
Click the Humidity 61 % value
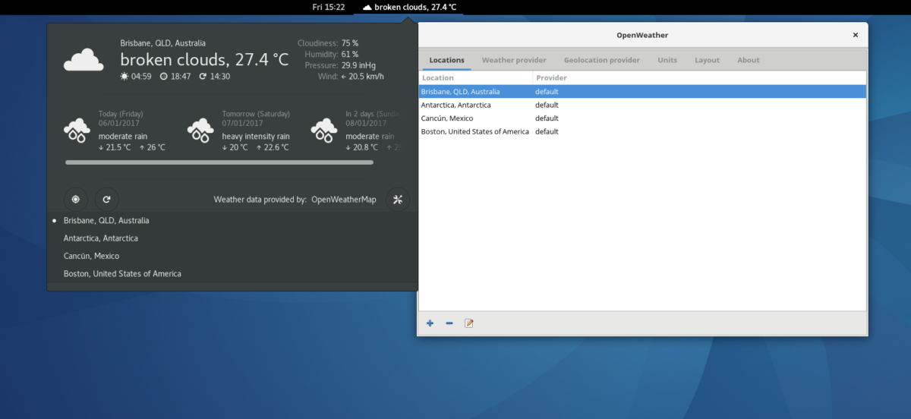pyautogui.click(x=350, y=55)
